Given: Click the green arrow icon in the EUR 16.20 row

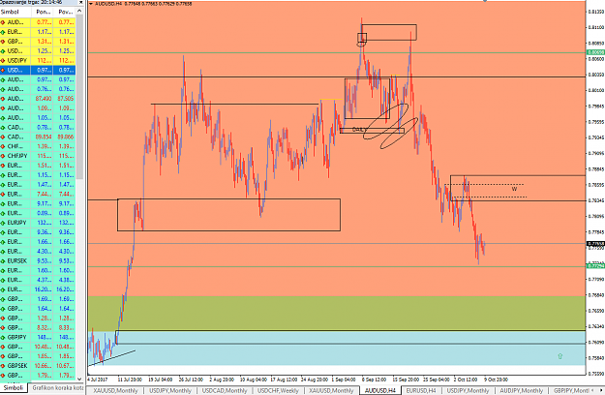Looking at the screenshot, I should (3, 289).
